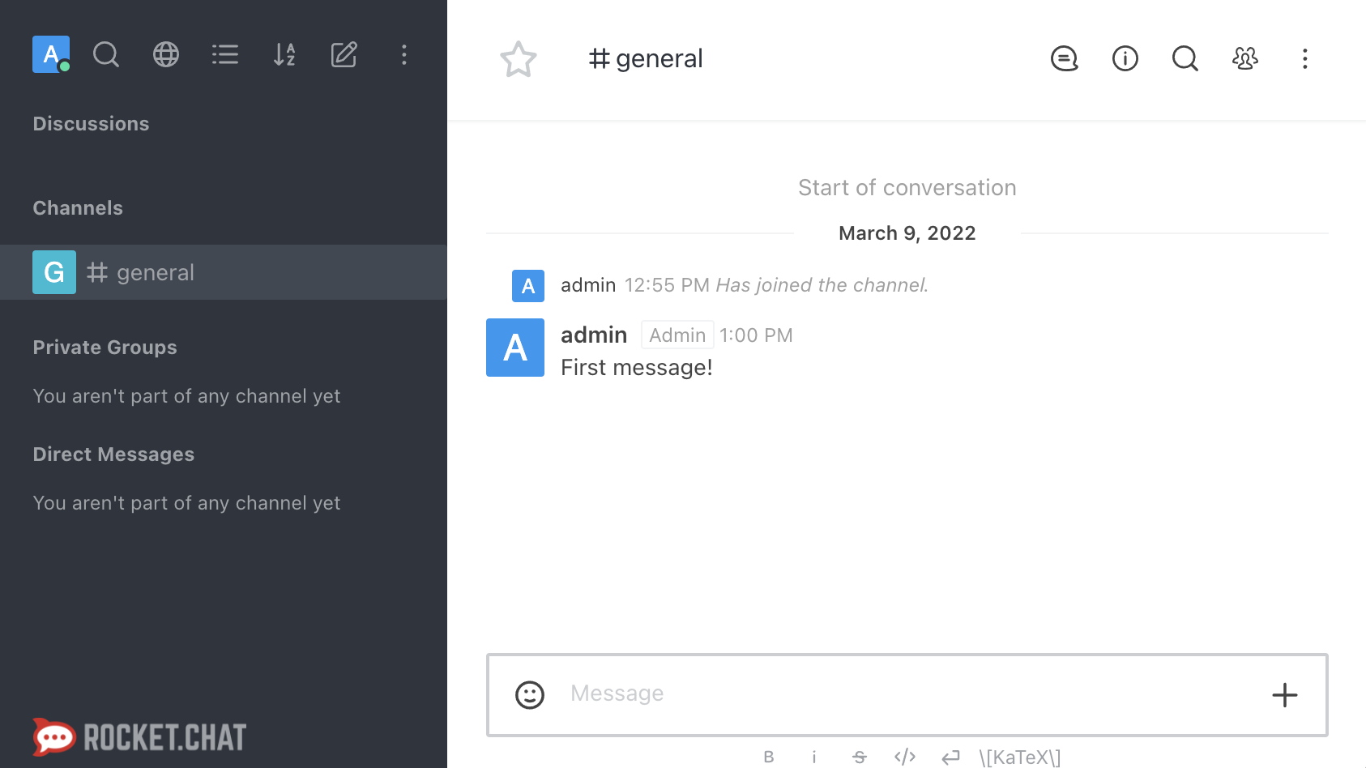Open the sidebar more options menu
The height and width of the screenshot is (768, 1366).
click(x=404, y=55)
